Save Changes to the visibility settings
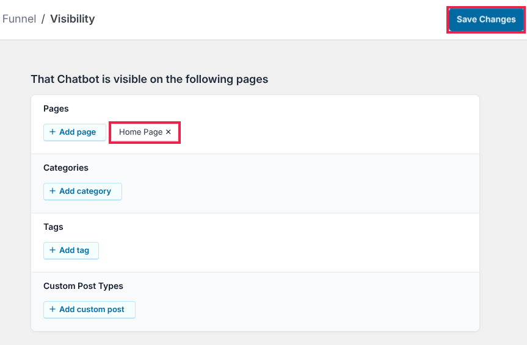Viewport: 527px width, 345px height. pyautogui.click(x=485, y=20)
